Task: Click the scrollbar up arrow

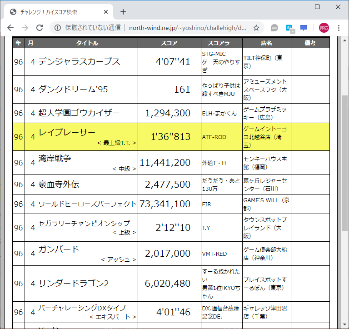Action: pos(344,40)
